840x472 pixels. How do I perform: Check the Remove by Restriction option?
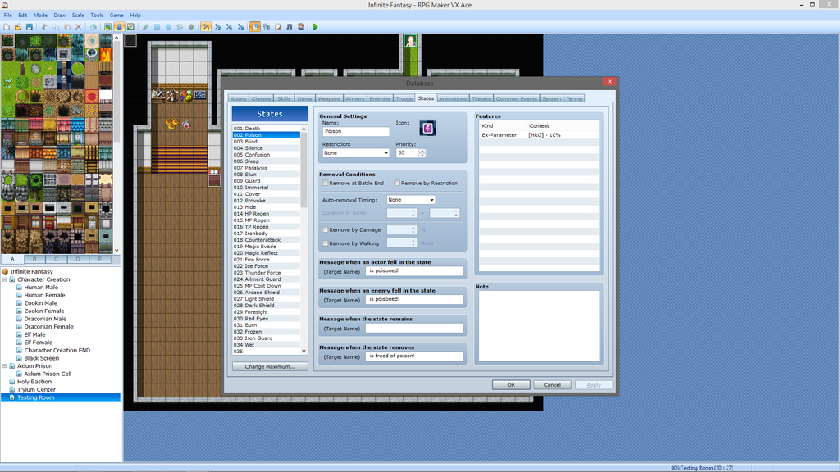(x=398, y=183)
